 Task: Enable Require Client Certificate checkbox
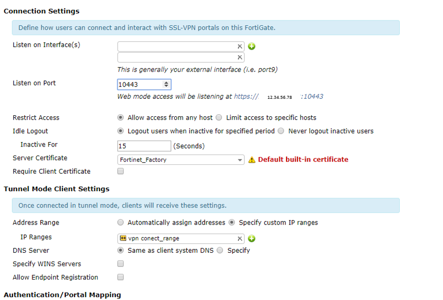[120, 171]
